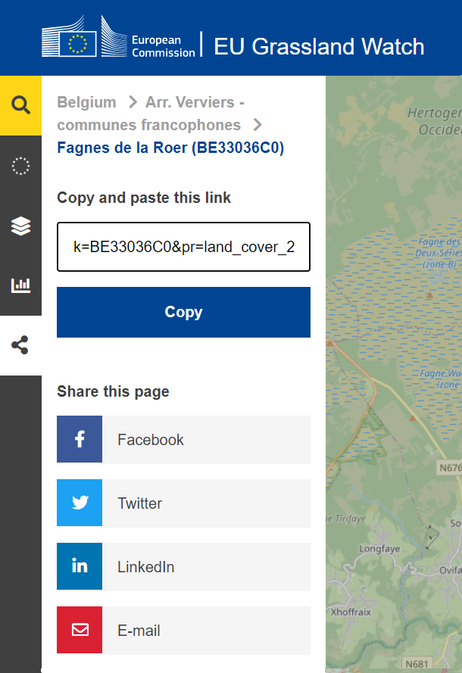462x673 pixels.
Task: Open the dotted circle sidebar tab
Action: [20, 166]
